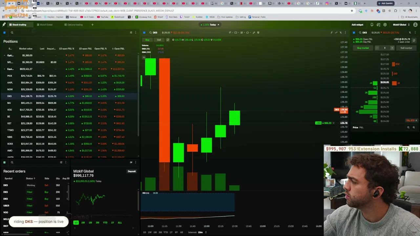Screen dimensions: 420x236
Task: Click the order quantity input field
Action: [385, 48]
